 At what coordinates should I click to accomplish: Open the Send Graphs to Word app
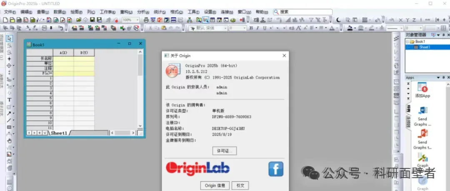[422, 111]
